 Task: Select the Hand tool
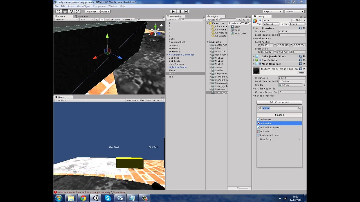pos(58,12)
